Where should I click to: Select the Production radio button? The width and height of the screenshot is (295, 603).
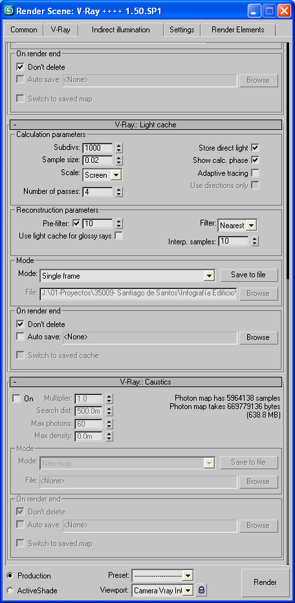pos(10,576)
